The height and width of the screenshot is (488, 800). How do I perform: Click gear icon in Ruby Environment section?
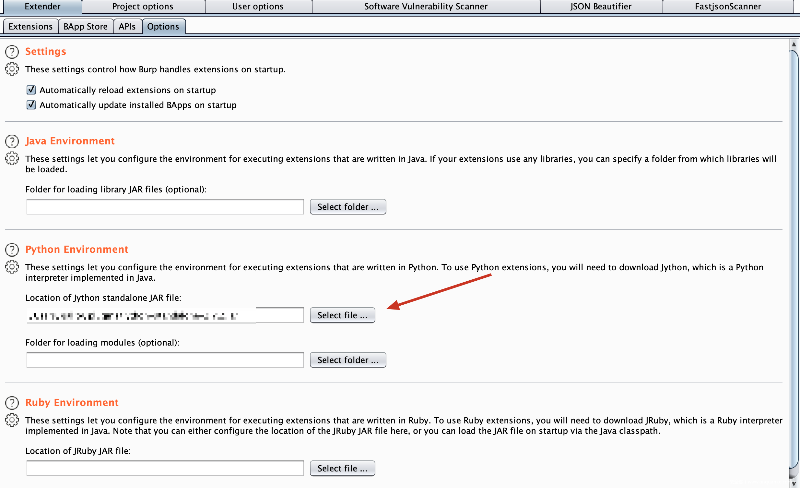pos(12,420)
